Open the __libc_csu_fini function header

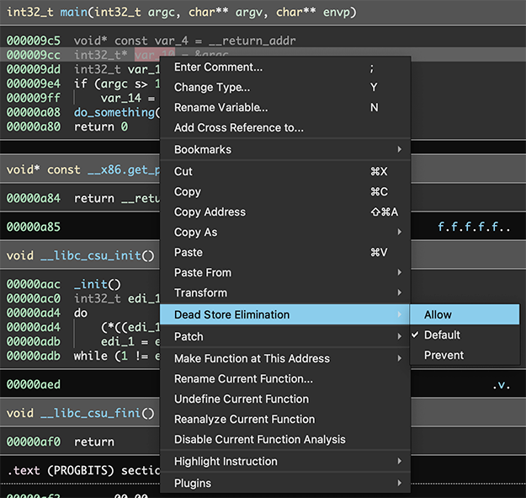point(91,414)
